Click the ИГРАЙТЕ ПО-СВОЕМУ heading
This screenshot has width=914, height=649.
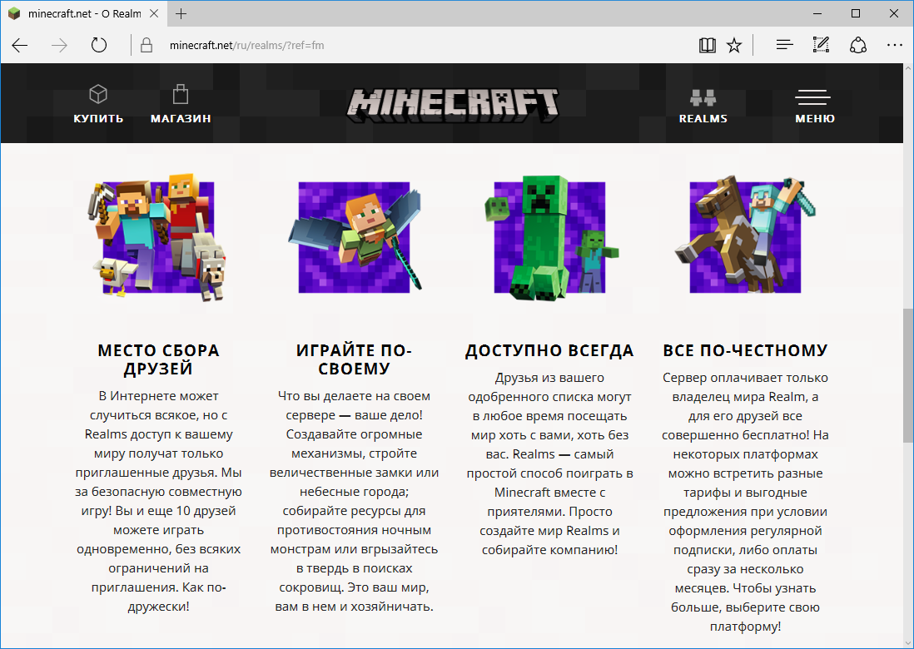coord(355,359)
